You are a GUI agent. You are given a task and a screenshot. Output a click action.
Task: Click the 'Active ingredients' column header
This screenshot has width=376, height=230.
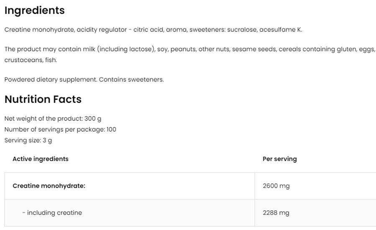[41, 159]
